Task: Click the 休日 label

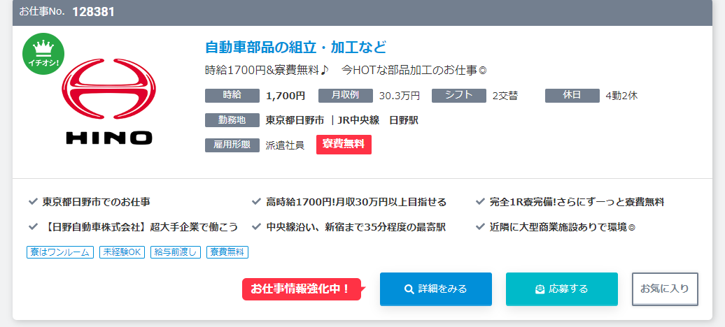Action: (x=572, y=95)
